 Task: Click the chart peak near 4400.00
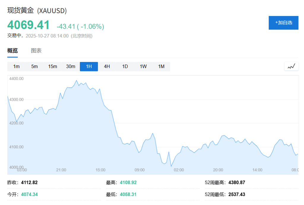[x=76, y=81]
